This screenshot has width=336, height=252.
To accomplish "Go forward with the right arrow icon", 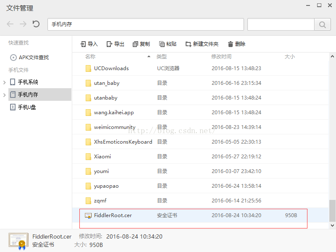I will [23, 24].
